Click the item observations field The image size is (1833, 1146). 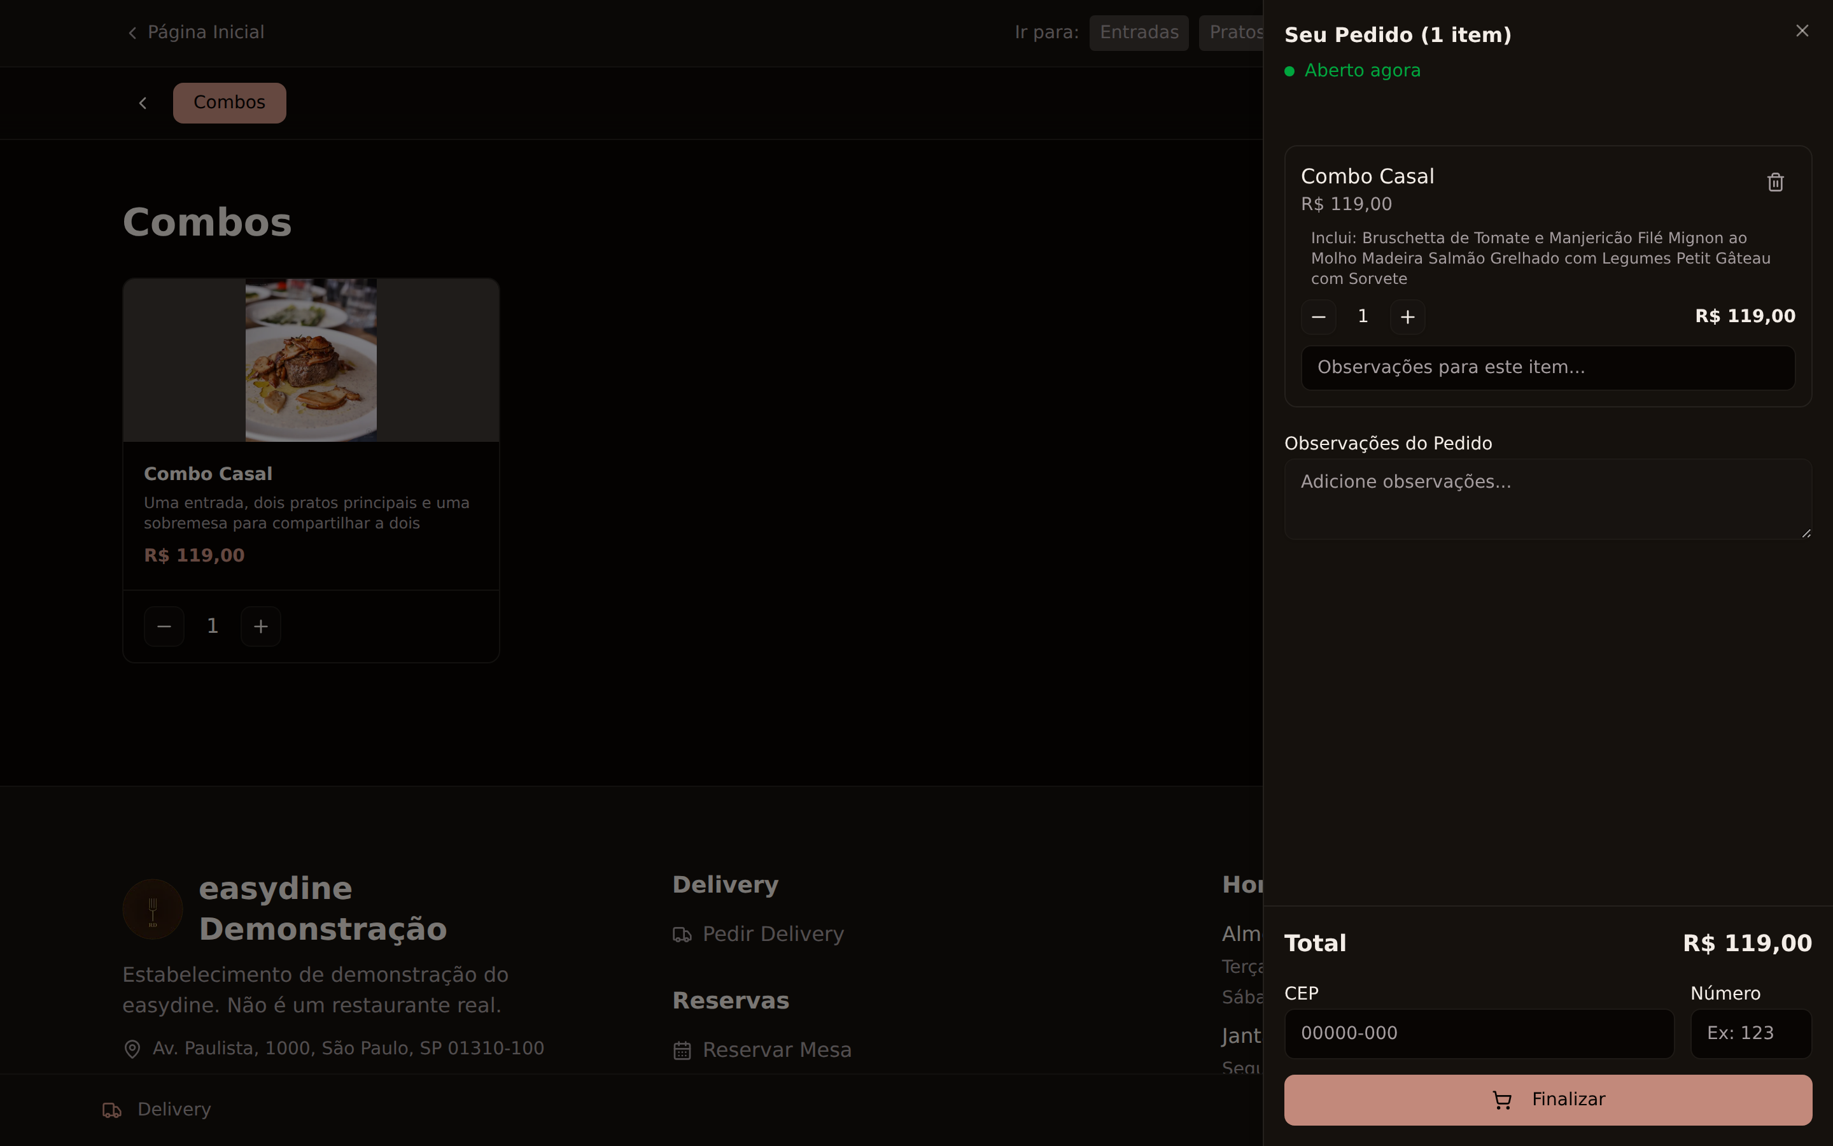[1547, 367]
